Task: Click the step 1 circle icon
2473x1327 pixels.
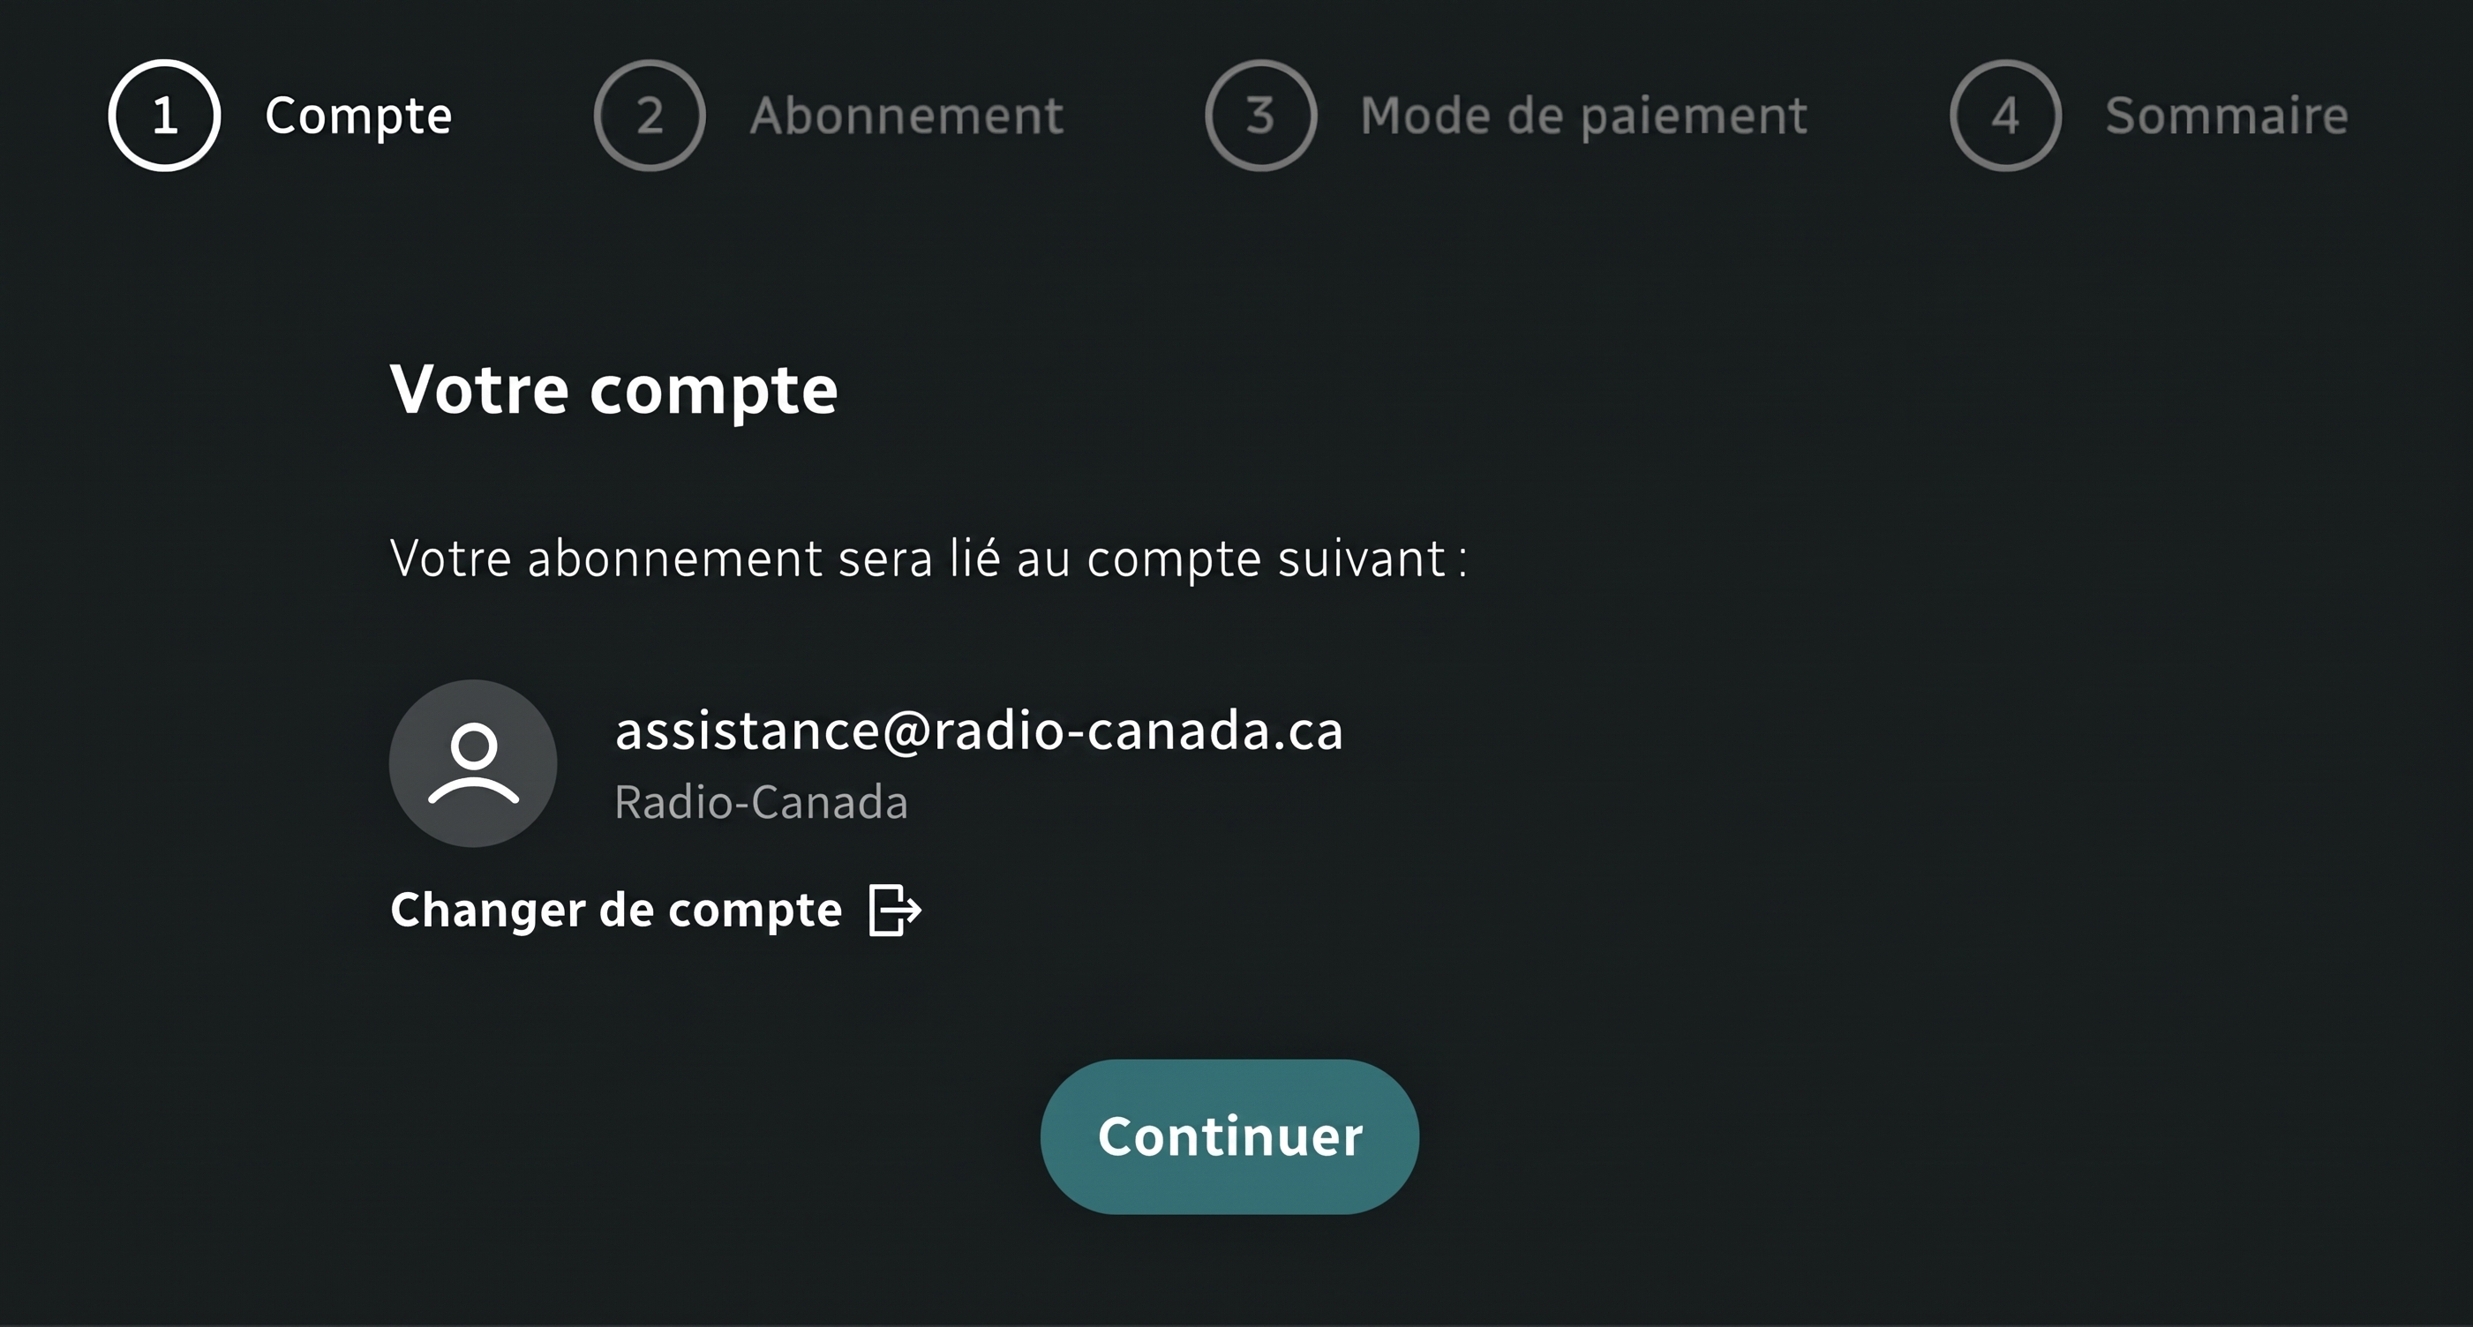Action: click(x=164, y=115)
